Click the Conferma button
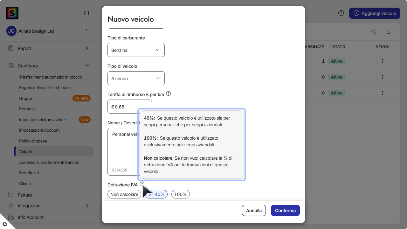 tap(285, 210)
